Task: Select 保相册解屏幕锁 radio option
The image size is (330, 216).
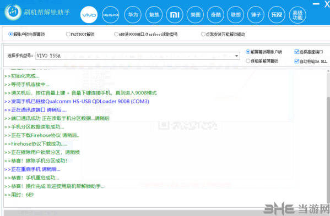Action: [x=262, y=61]
